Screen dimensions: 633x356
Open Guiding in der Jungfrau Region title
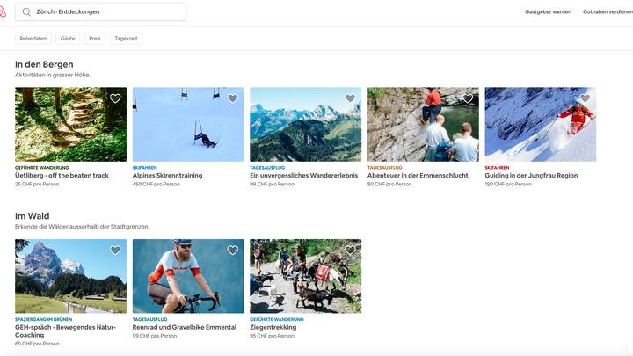(x=531, y=176)
